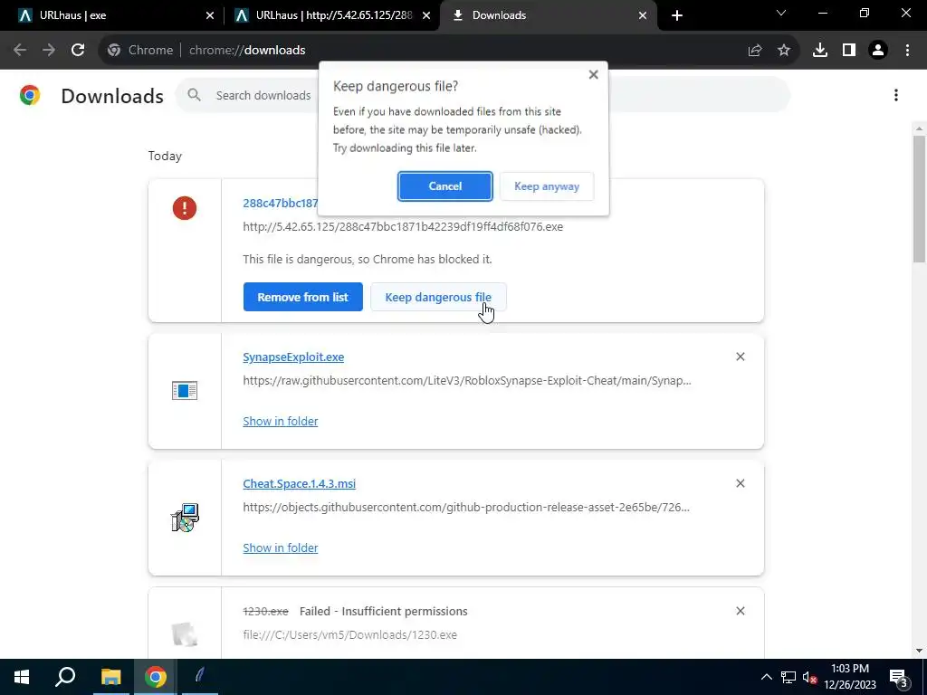Click the blocked file's URL text
This screenshot has width=927, height=695.
coord(403,227)
